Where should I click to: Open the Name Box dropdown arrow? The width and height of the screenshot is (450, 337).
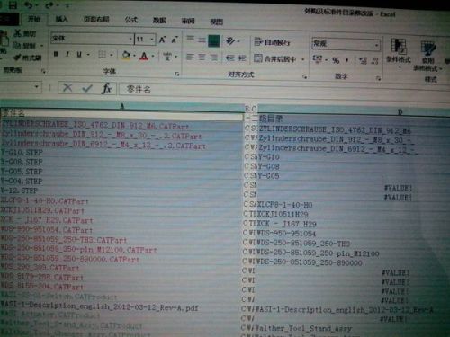click(x=37, y=87)
